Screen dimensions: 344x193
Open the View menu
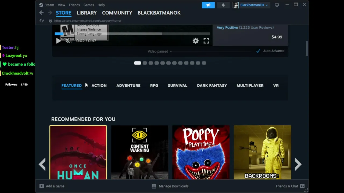click(61, 5)
